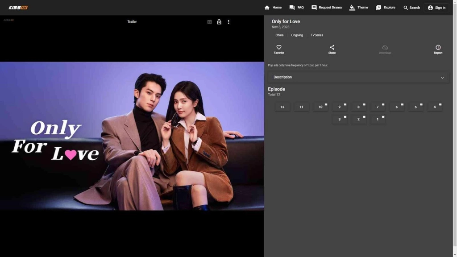Open the Request Drama page
The image size is (457, 257).
pos(327,8)
